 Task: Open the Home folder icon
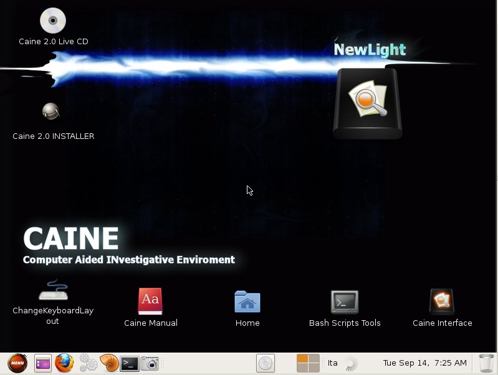(x=247, y=301)
